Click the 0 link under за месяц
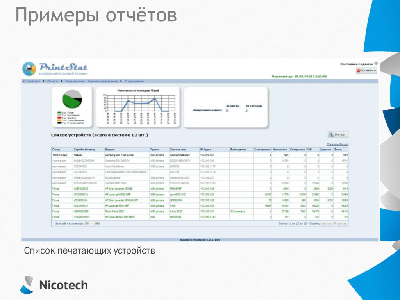 [227, 110]
